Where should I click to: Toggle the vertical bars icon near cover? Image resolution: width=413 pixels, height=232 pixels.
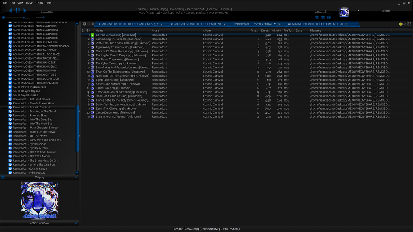[329, 17]
